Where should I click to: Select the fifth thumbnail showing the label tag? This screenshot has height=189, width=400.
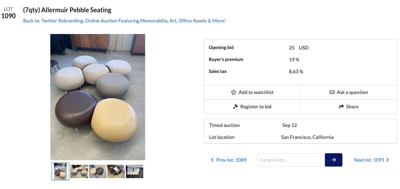[135, 171]
